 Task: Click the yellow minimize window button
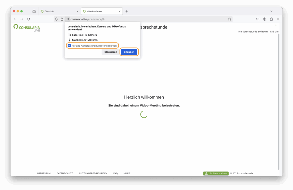18,11
